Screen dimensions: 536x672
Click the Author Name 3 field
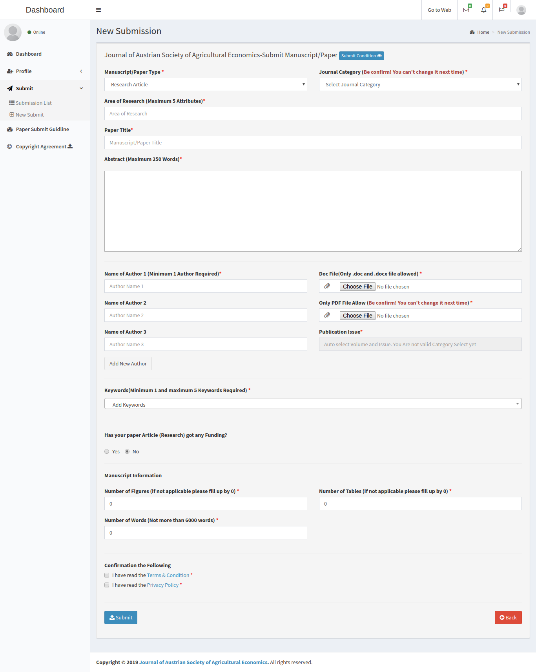[206, 344]
